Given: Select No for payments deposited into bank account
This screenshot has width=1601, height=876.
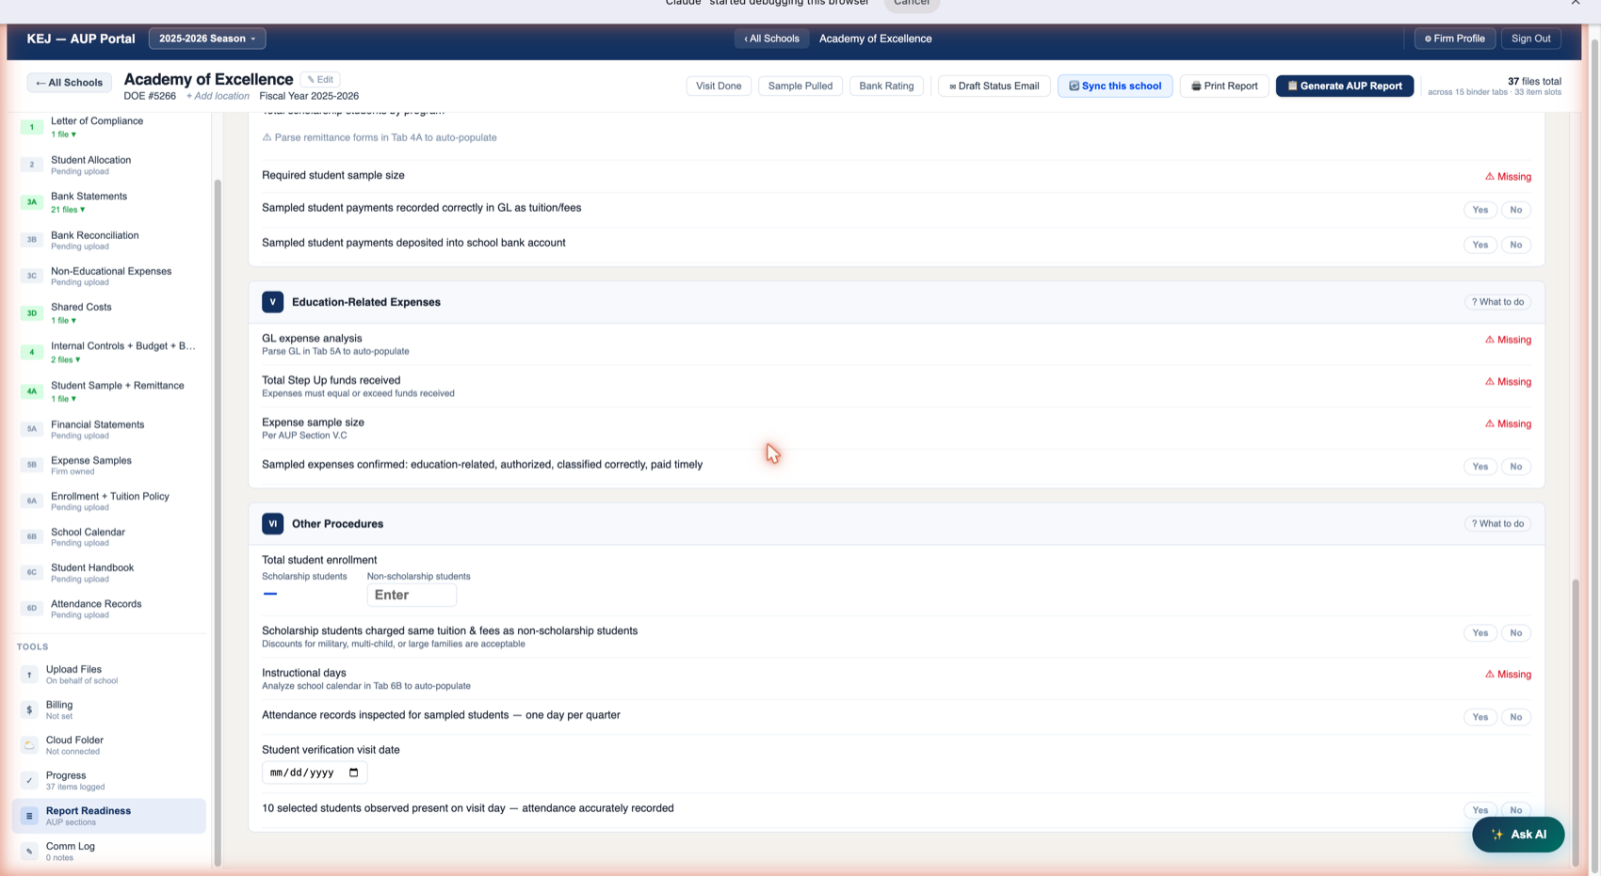Looking at the screenshot, I should coord(1515,245).
